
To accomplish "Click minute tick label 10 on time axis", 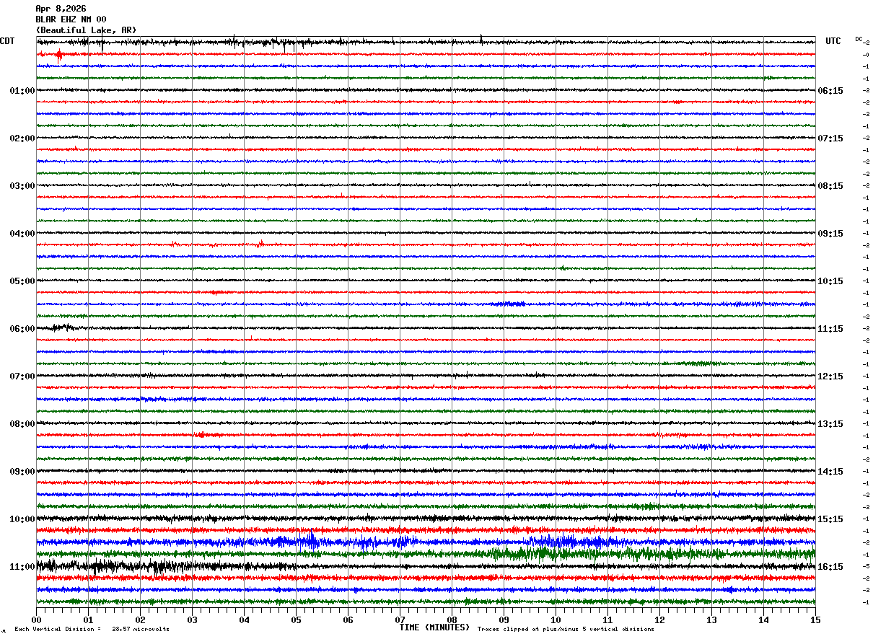I will 556,620.
